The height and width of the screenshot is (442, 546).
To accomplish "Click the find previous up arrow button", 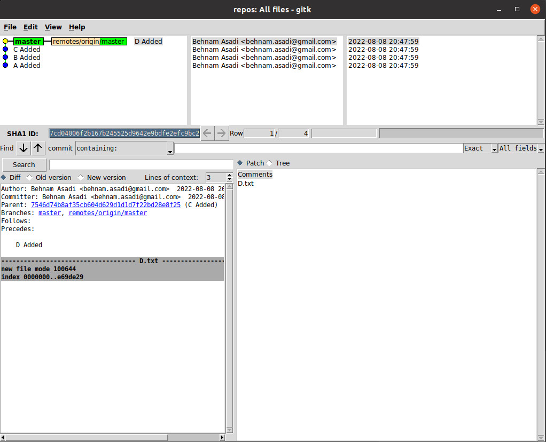I will click(38, 148).
